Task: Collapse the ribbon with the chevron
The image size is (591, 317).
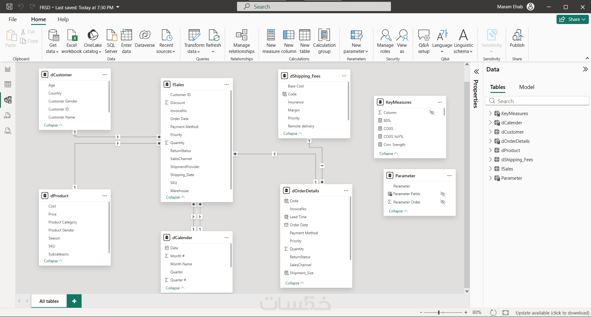Action: pyautogui.click(x=587, y=58)
